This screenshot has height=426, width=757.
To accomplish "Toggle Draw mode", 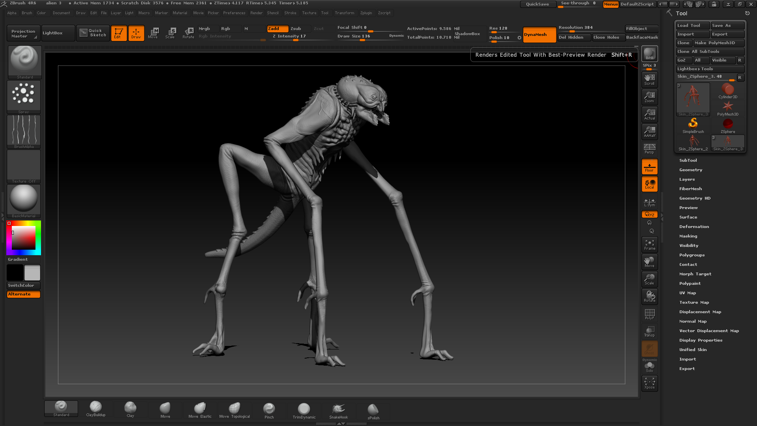I will click(136, 33).
